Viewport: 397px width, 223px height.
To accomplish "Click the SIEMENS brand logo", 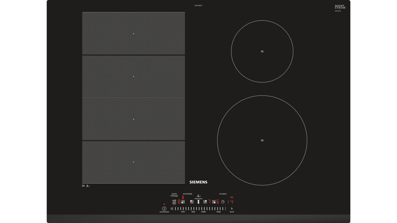I will [x=198, y=182].
